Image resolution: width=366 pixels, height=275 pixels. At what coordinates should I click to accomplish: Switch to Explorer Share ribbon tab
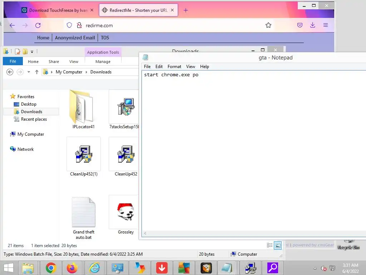pyautogui.click(x=54, y=62)
